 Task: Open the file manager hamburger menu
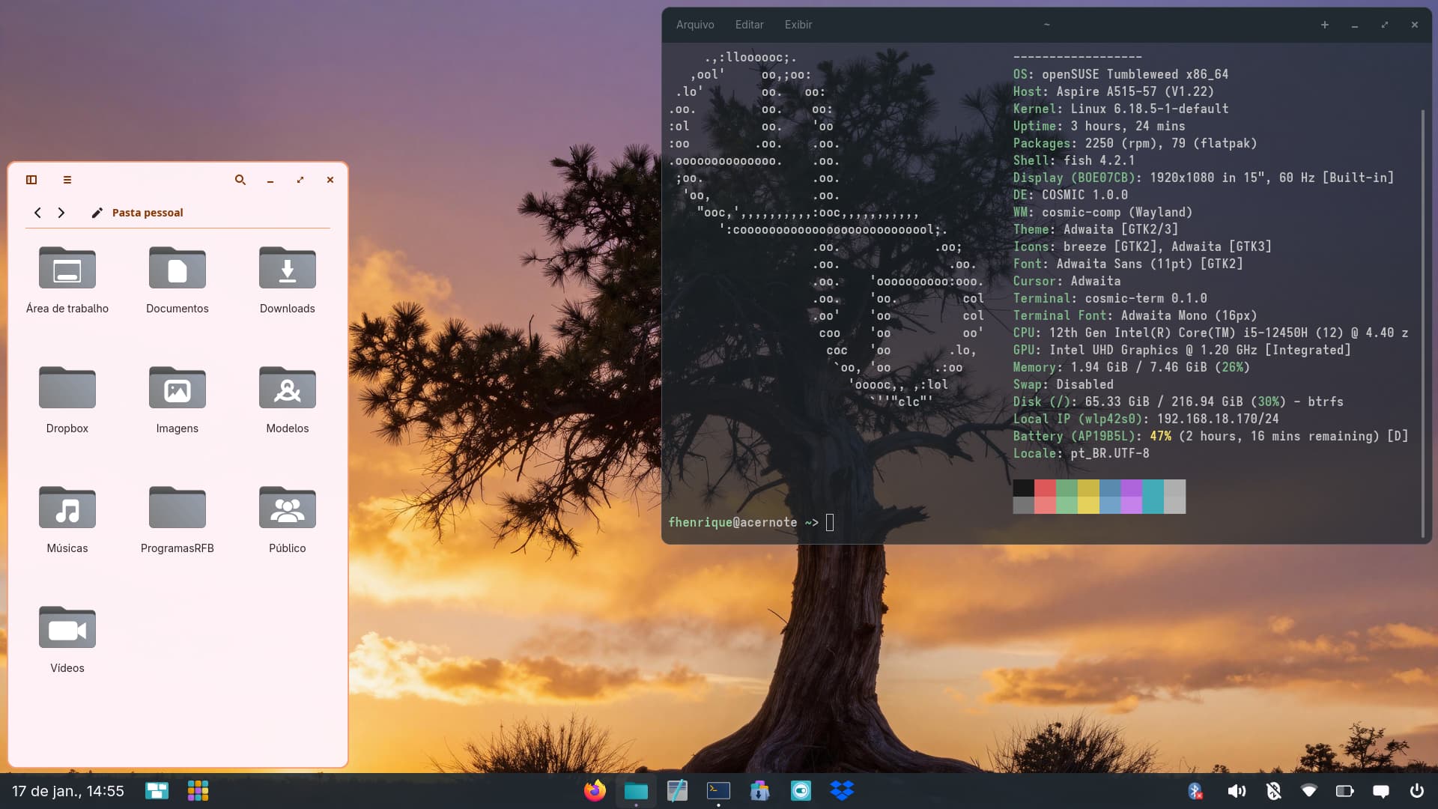tap(67, 180)
